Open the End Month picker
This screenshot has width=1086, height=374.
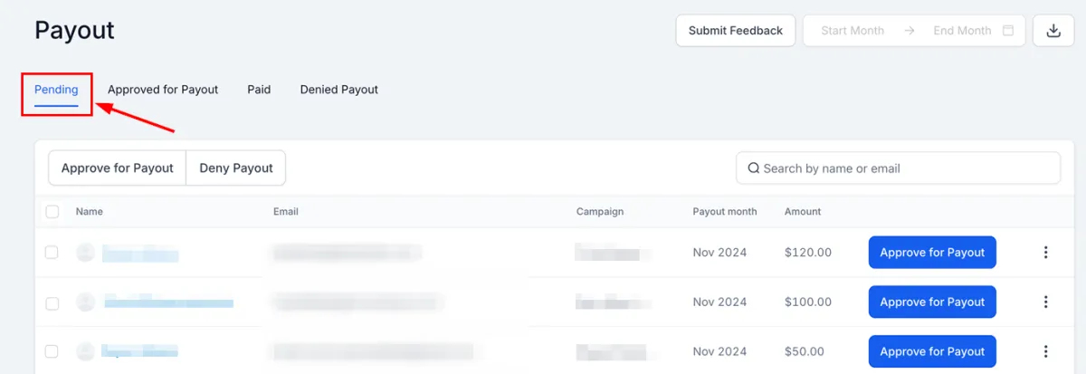point(962,31)
